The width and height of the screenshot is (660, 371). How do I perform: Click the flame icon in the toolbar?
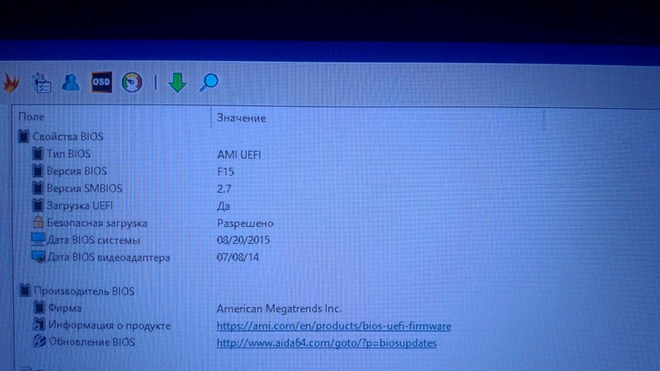[x=10, y=82]
